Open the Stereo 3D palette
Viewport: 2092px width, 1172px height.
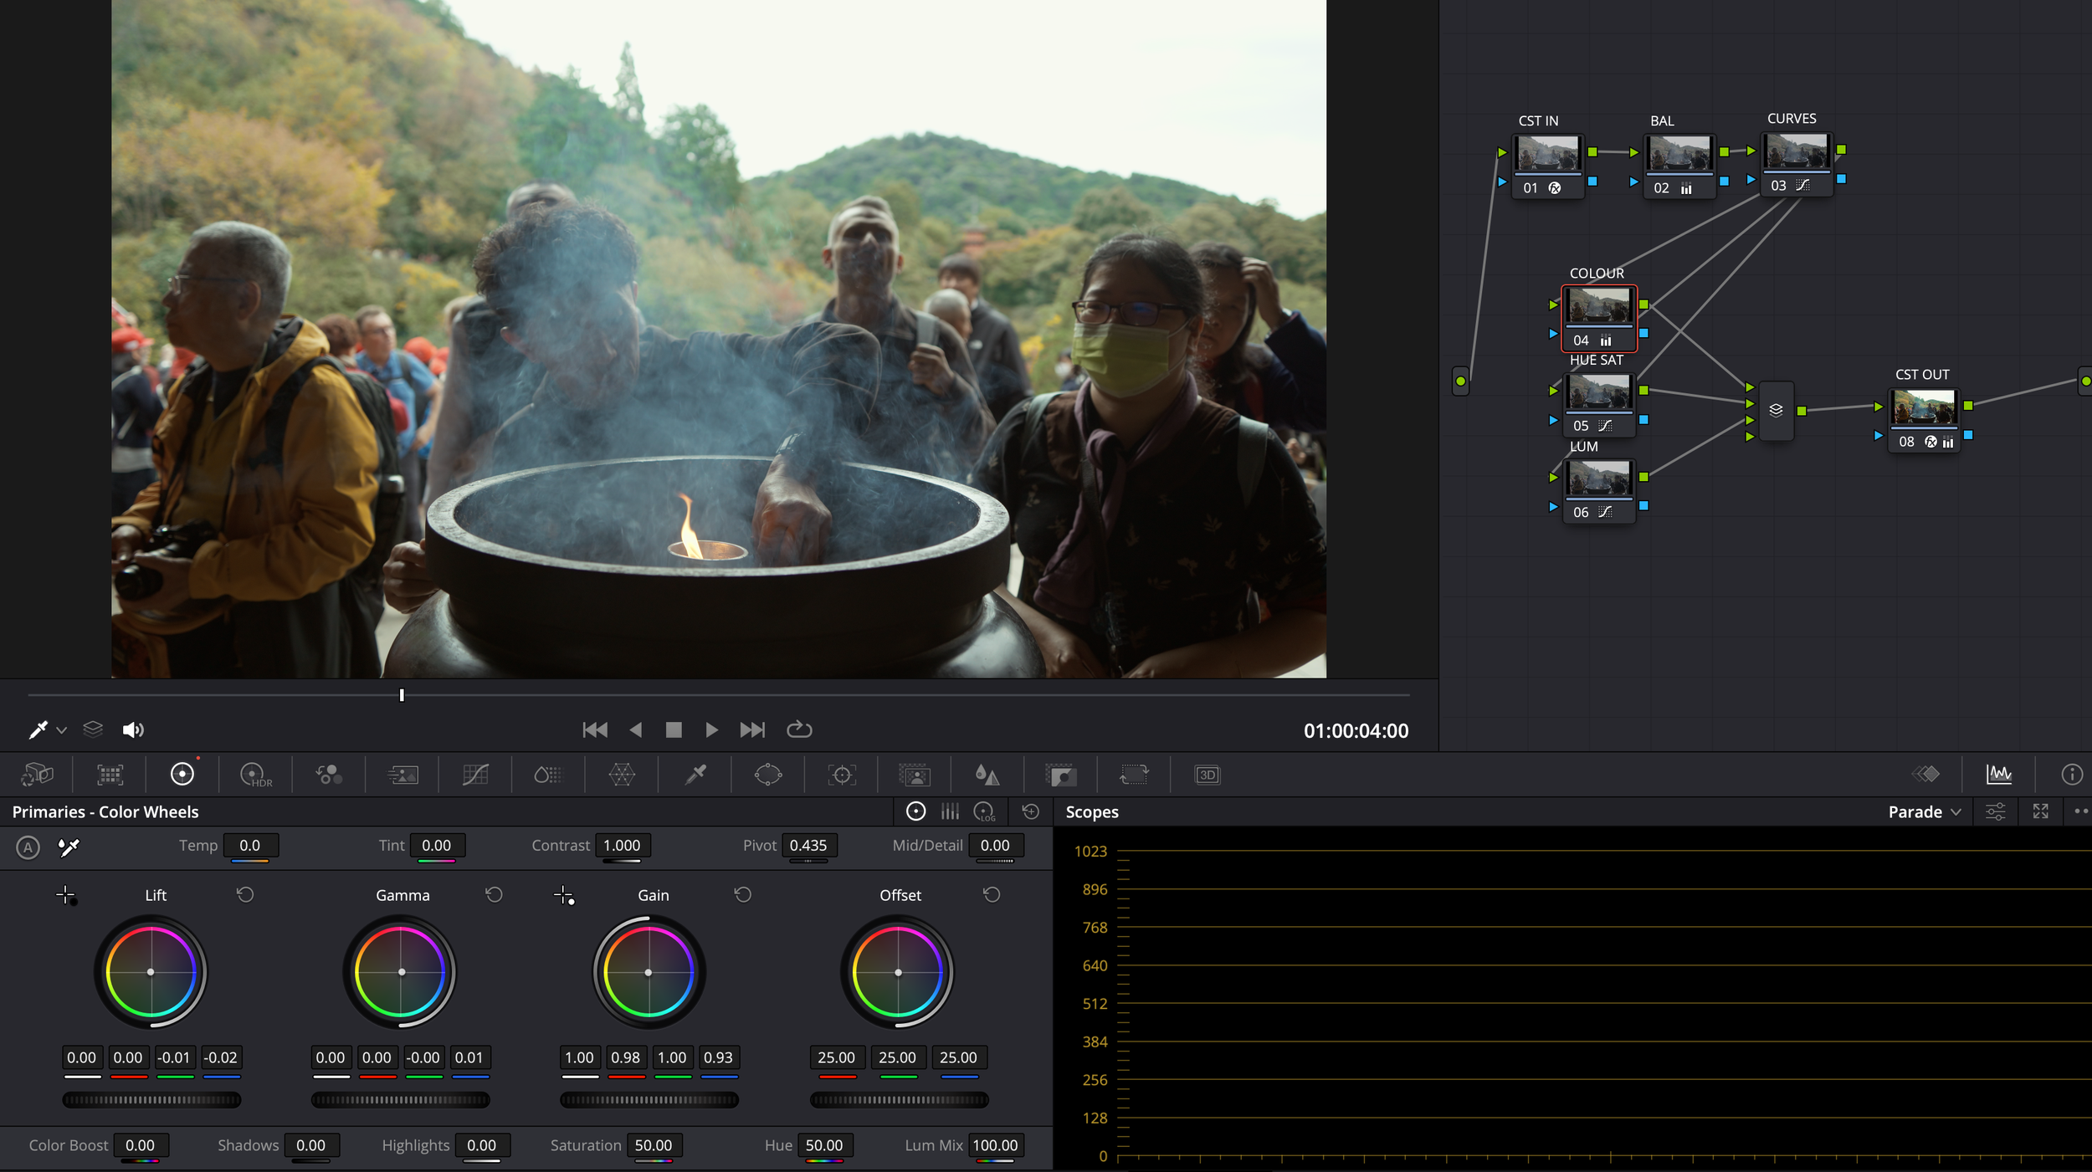[1208, 774]
